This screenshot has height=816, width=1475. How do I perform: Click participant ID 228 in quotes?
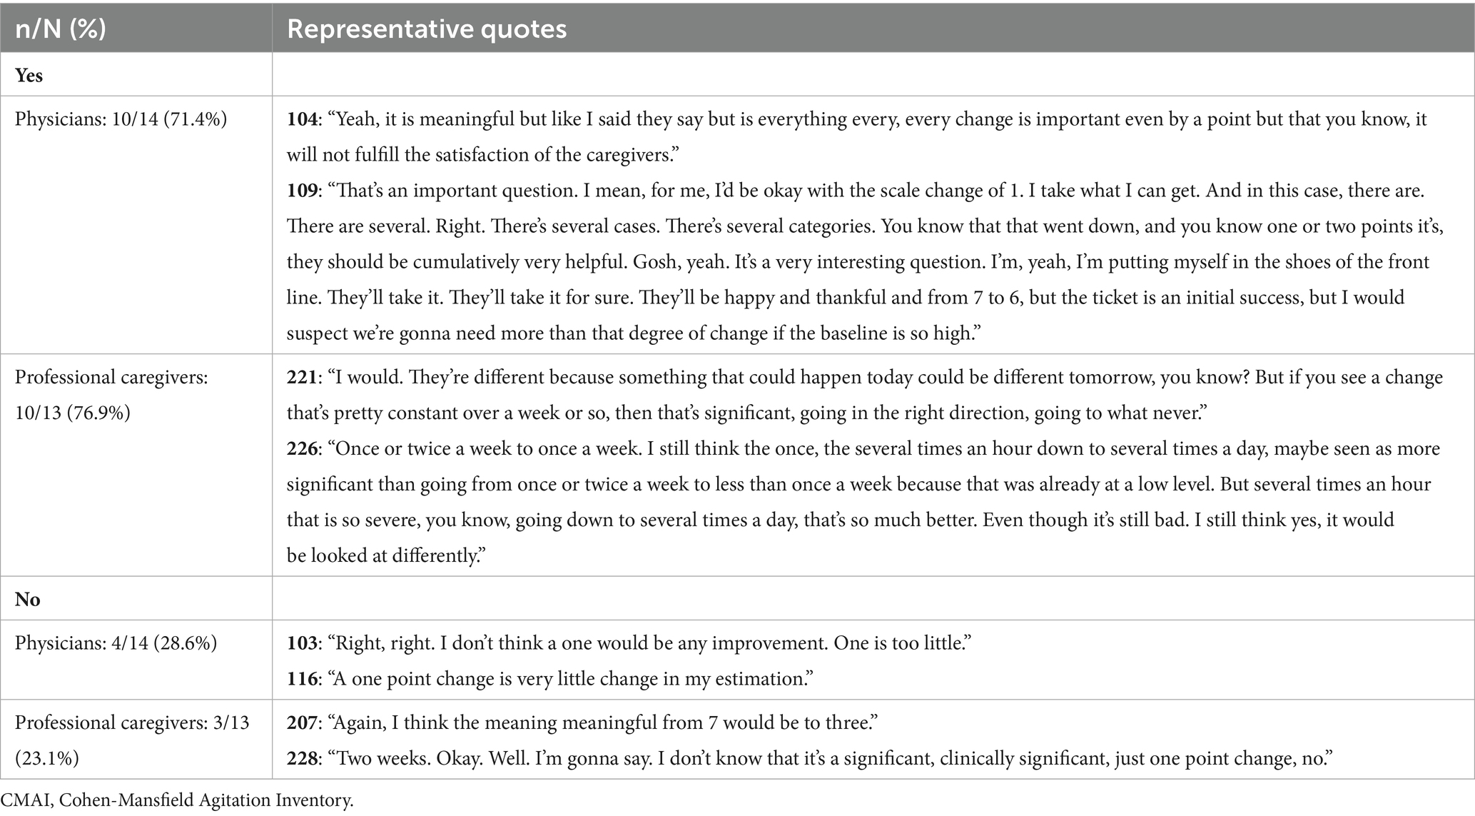[301, 758]
